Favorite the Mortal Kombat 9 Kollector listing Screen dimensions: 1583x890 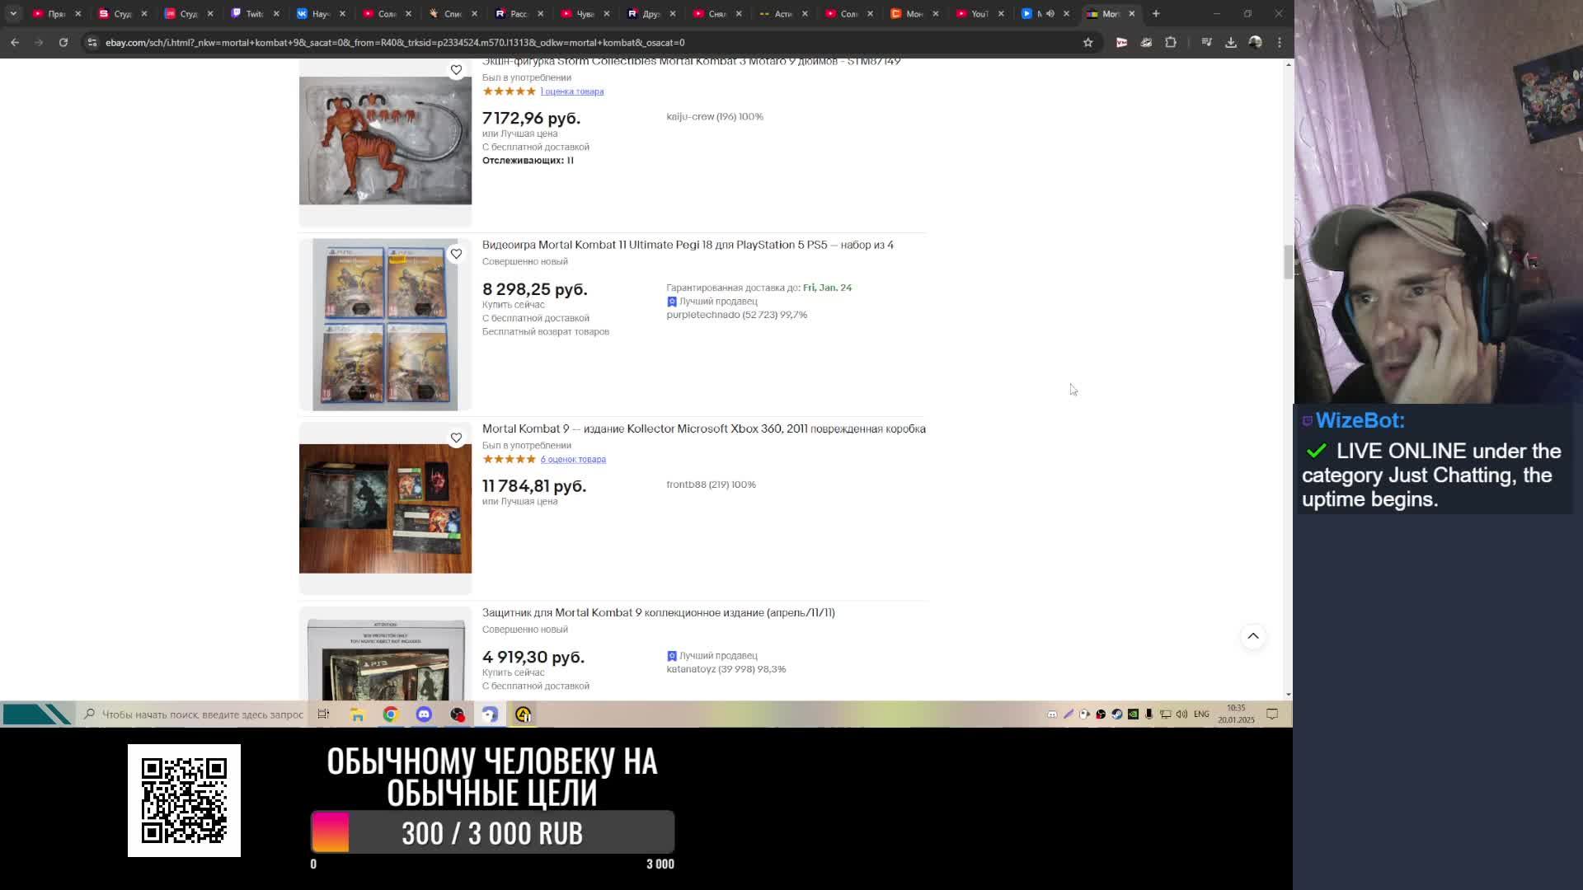[456, 438]
